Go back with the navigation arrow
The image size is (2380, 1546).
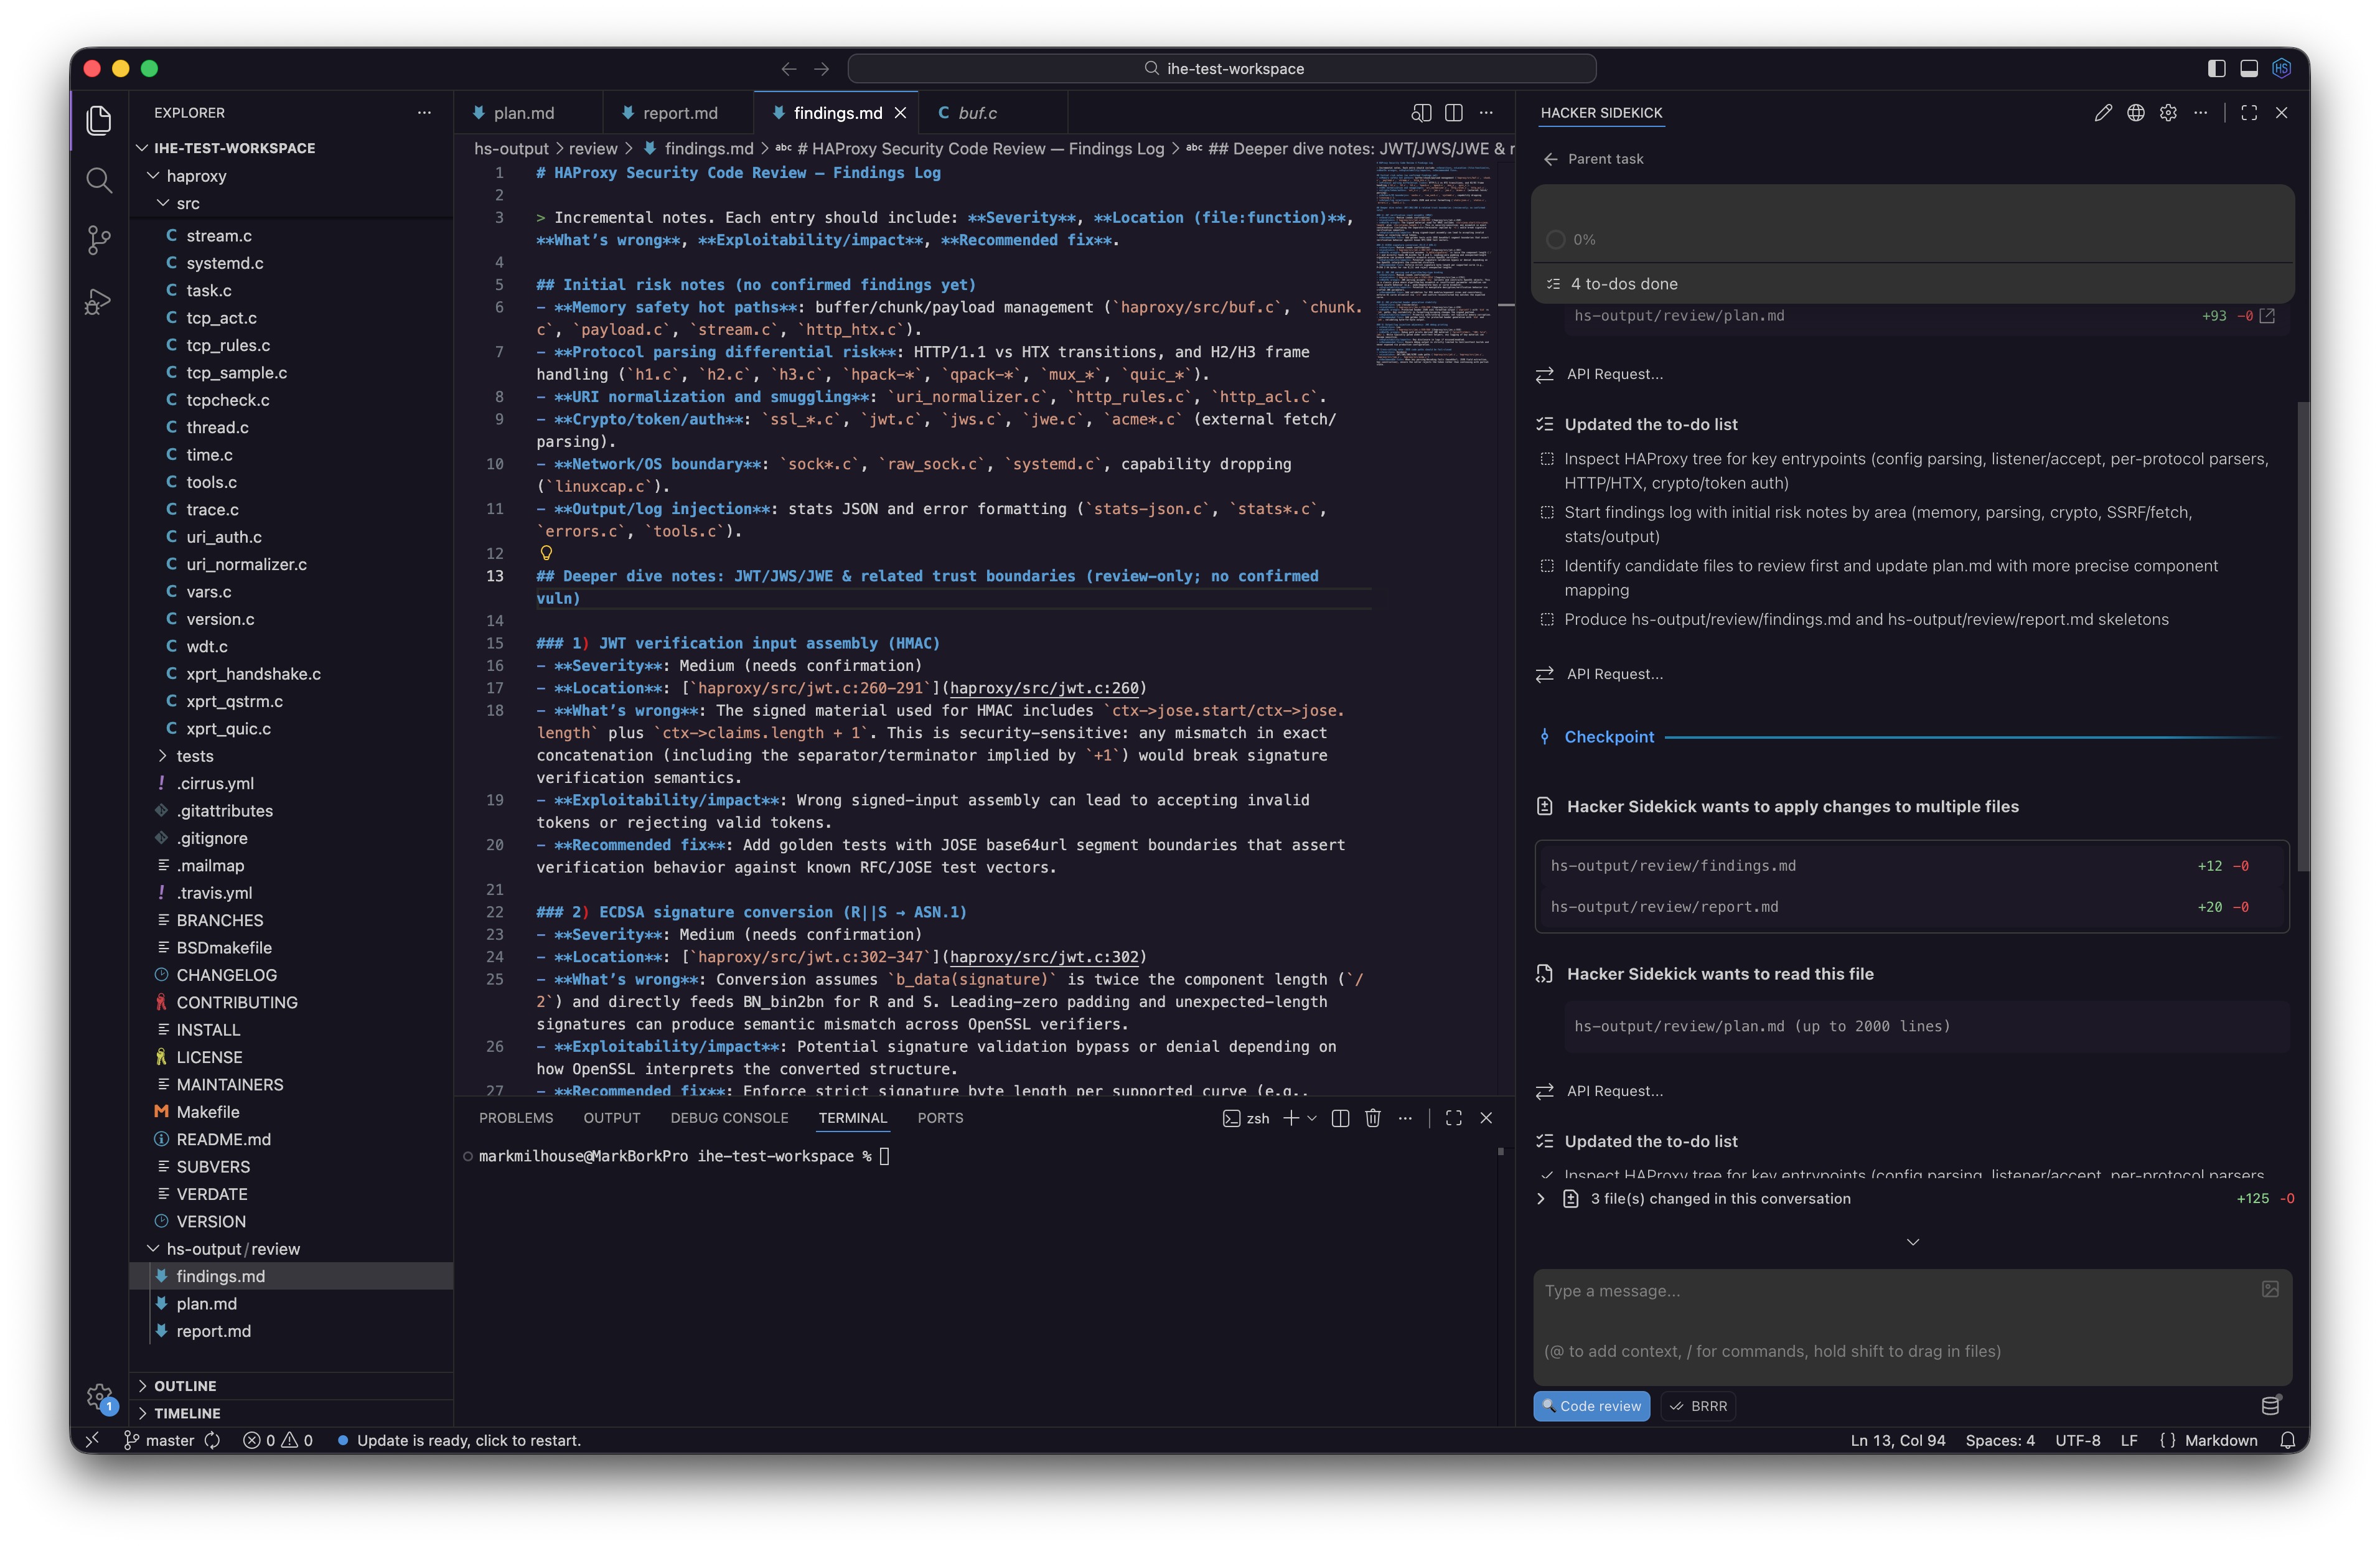coord(789,69)
